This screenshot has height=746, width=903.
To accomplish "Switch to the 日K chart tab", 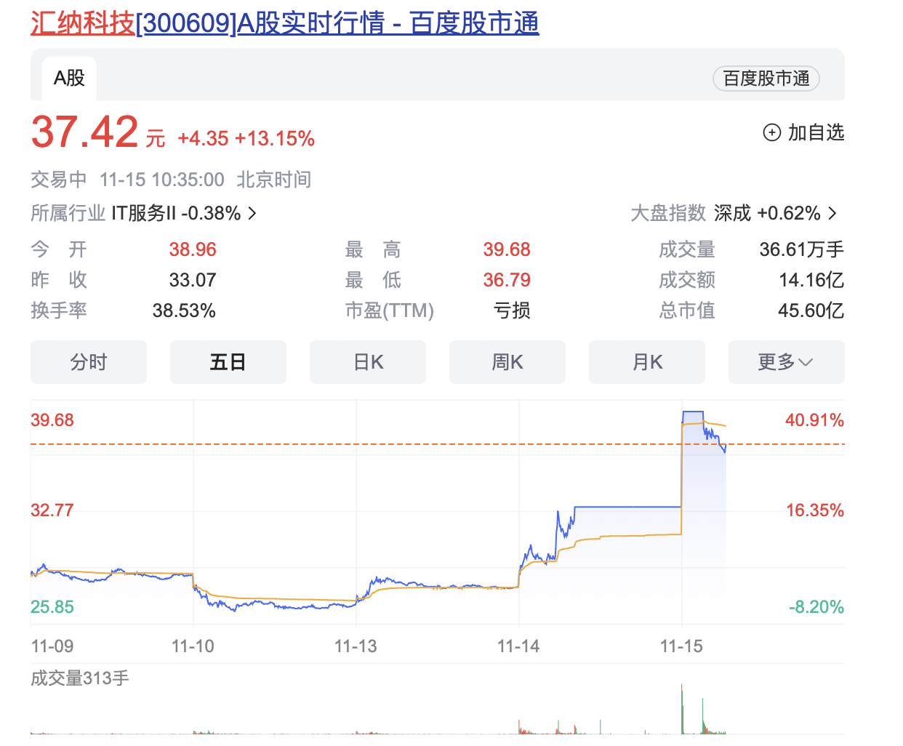I will click(368, 362).
